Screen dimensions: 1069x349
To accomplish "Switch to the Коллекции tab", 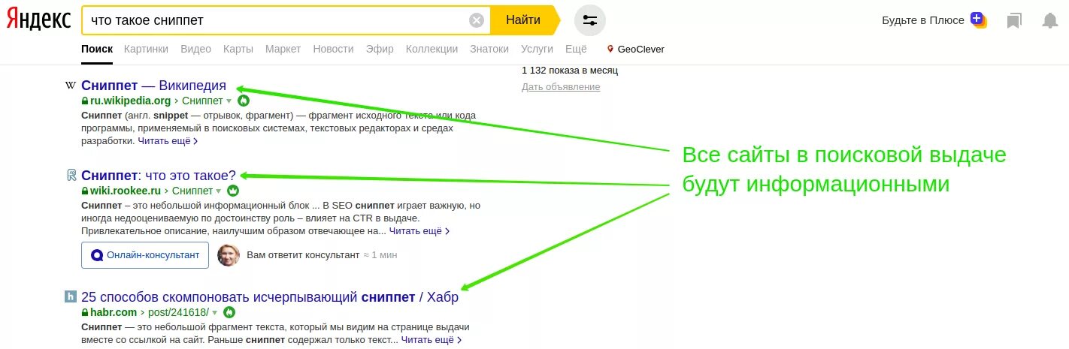I will click(432, 49).
